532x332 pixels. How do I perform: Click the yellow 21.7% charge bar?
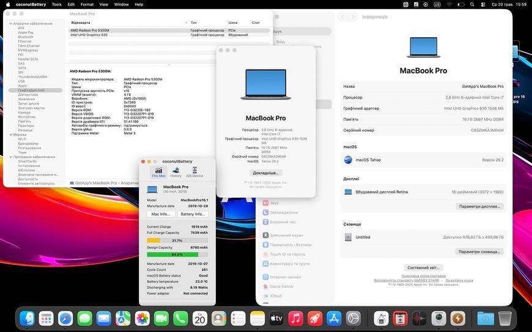(177, 240)
